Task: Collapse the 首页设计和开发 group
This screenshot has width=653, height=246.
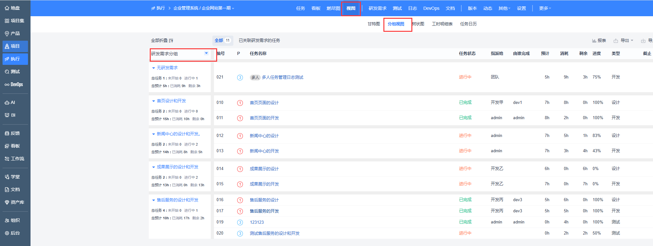Action: click(154, 101)
